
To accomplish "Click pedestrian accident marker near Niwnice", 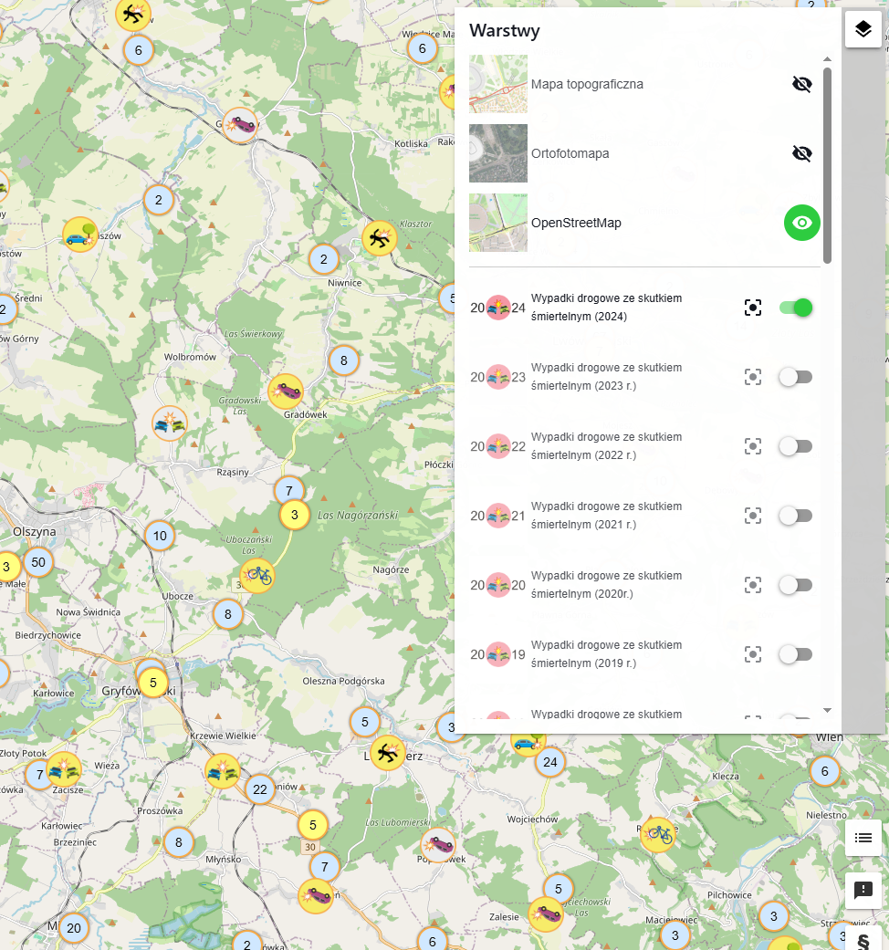I will [379, 238].
